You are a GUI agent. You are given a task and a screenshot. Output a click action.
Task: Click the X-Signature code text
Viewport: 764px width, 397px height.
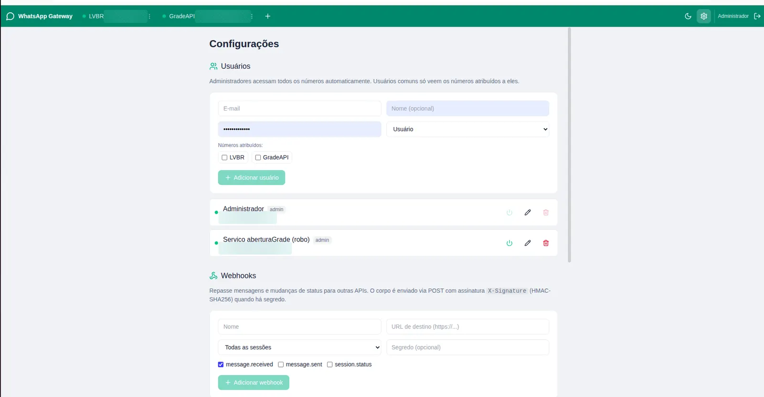[507, 291]
